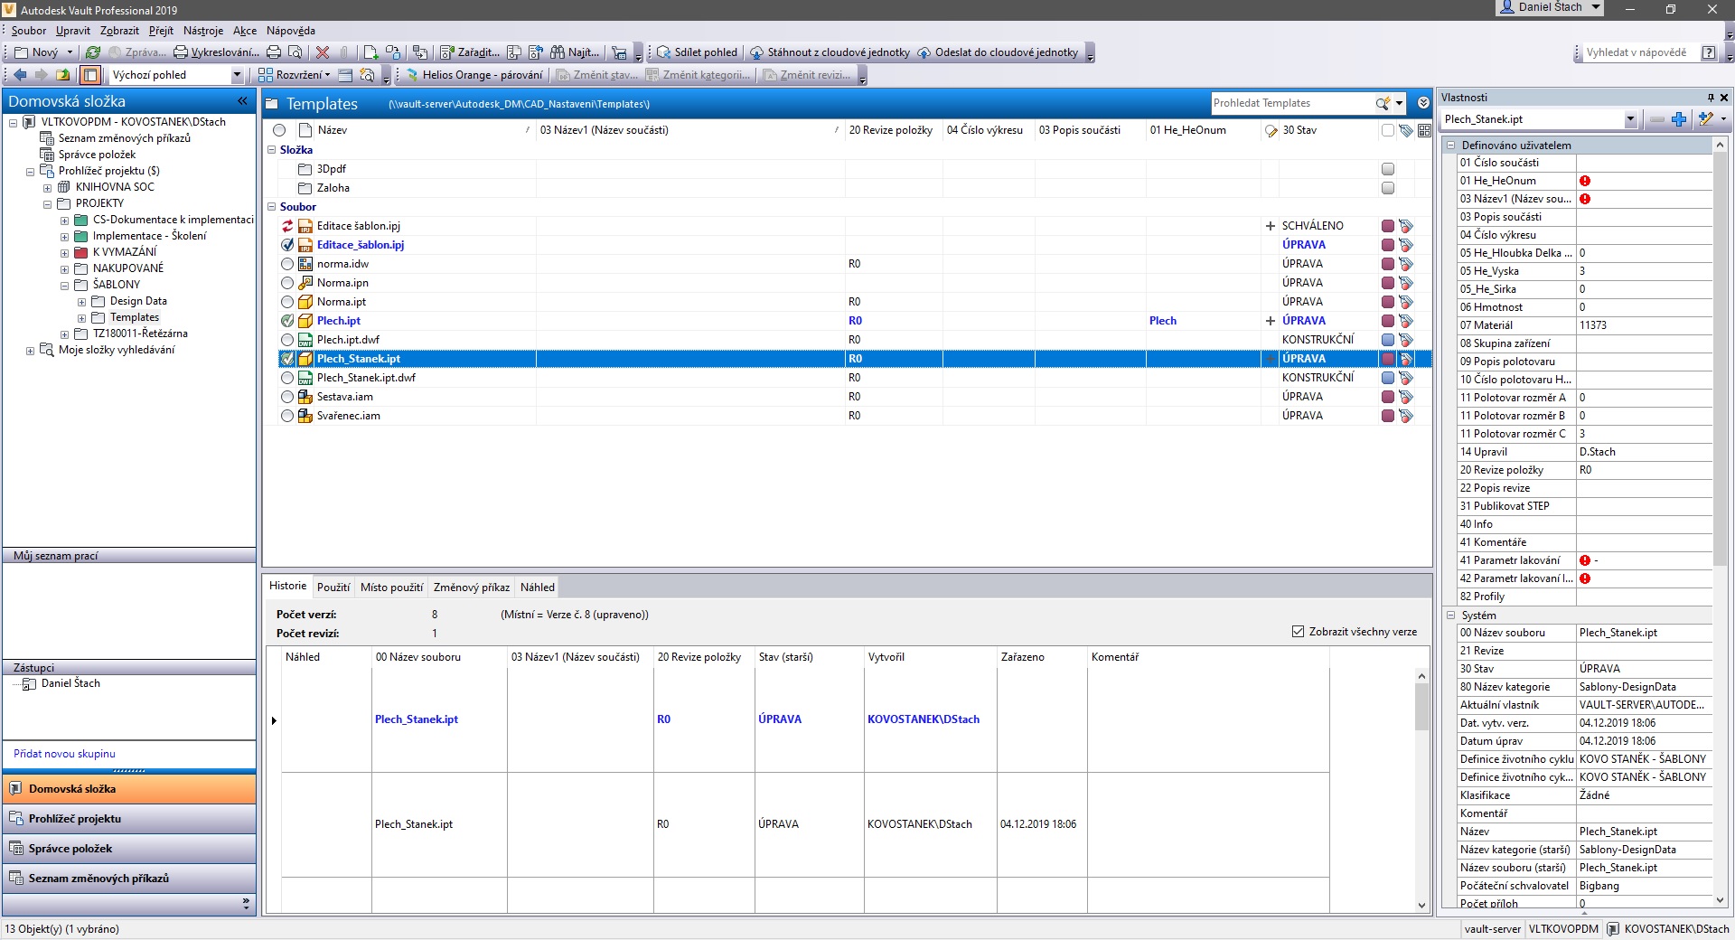Image resolution: width=1735 pixels, height=940 pixels.
Task: Click the Print icon next to Vykreslování
Action: [x=274, y=52]
